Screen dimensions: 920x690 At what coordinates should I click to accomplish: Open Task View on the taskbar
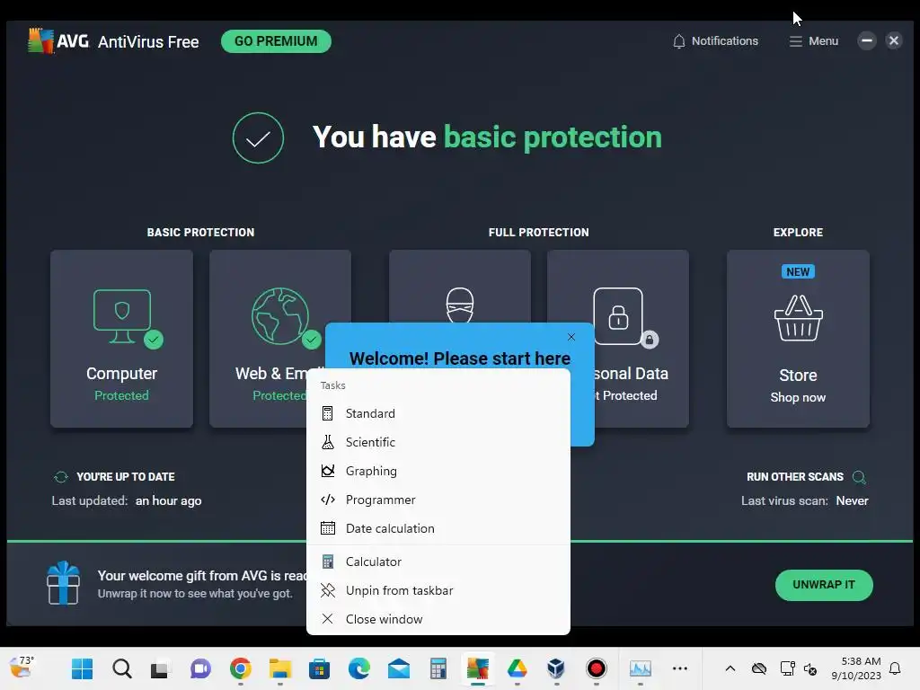click(161, 668)
